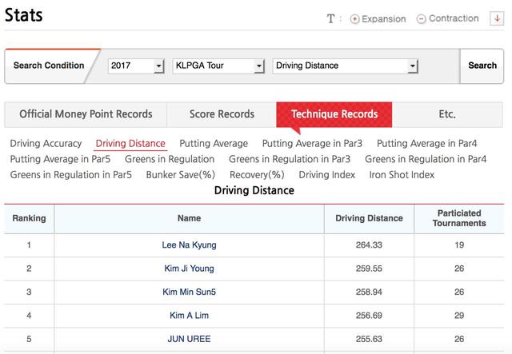This screenshot has height=354, width=512.
Task: Select the Technique Records tab
Action: coord(334,114)
